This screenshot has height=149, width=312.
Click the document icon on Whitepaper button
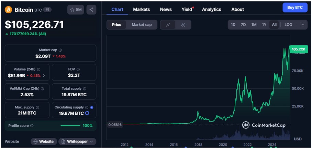(63, 141)
